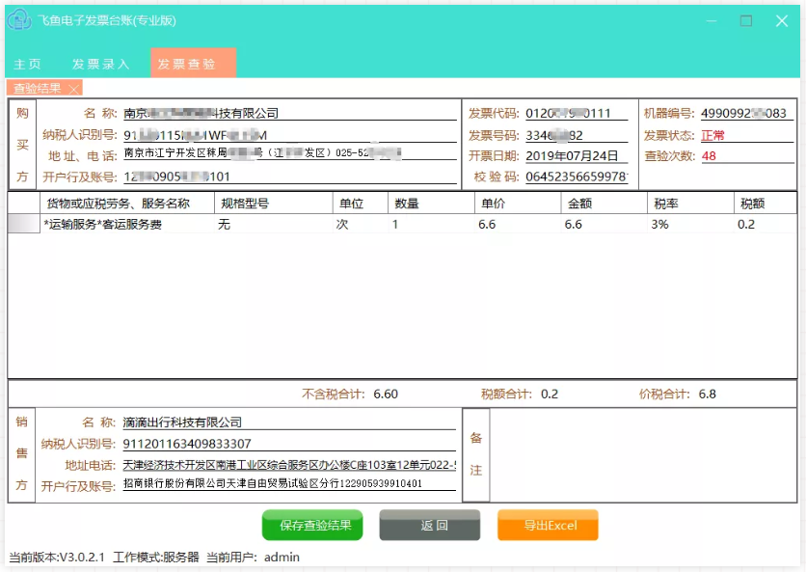Switch to the 主页 tab
The height and width of the screenshot is (572, 806).
point(27,64)
